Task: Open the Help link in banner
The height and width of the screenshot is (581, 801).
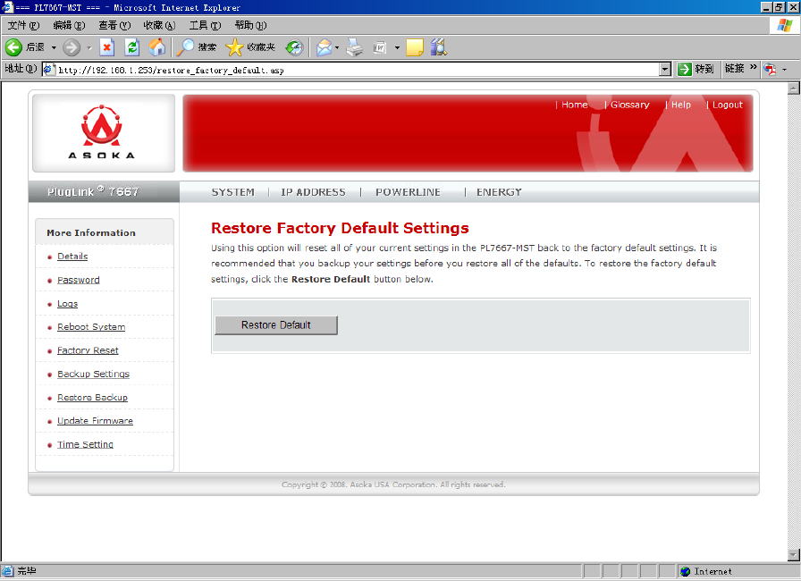Action: pos(681,105)
